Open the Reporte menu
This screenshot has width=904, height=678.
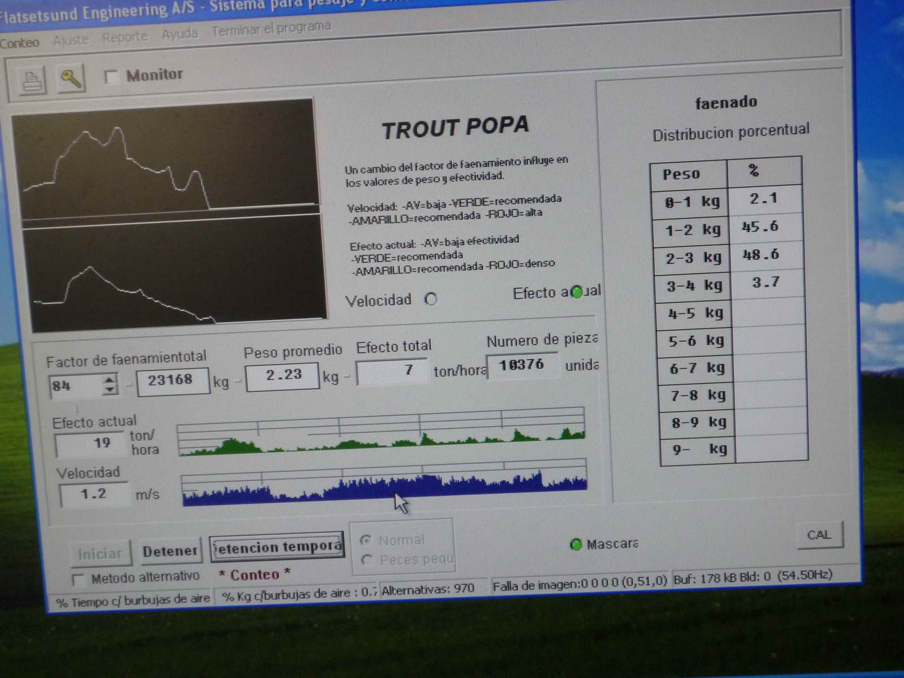pos(124,37)
